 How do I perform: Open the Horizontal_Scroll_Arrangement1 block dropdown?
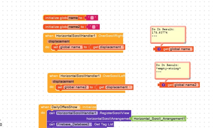(x=187, y=119)
